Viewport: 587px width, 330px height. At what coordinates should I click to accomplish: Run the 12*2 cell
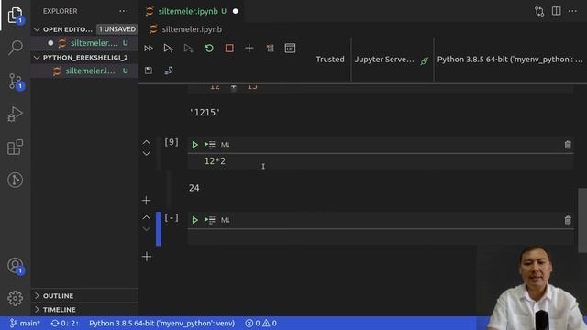coord(194,145)
